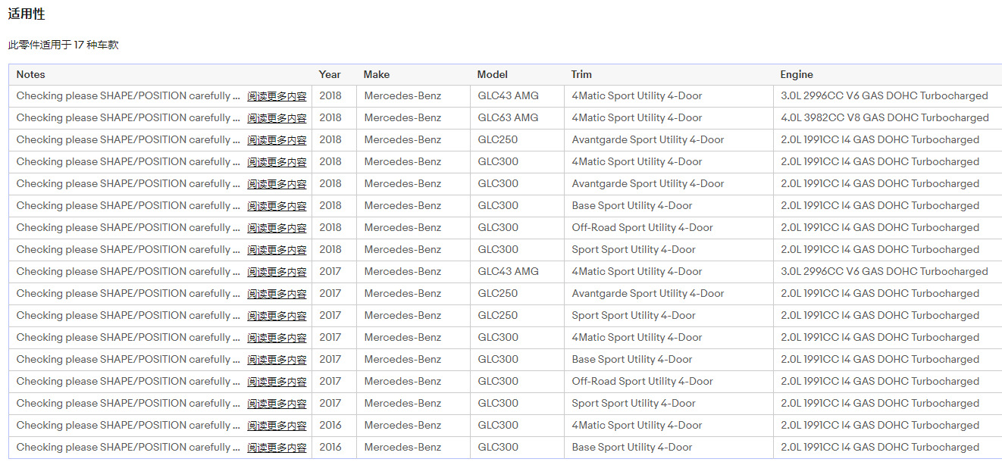Click 阅读更多内容 in 2017 GLC300 4Matic row

tap(277, 338)
